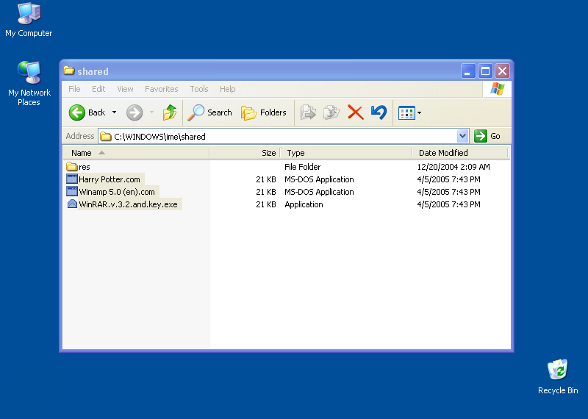The image size is (588, 419).
Task: Click the folder icon in address bar
Action: point(106,137)
